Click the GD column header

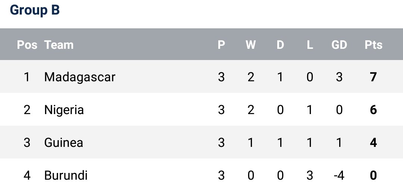[x=339, y=45]
